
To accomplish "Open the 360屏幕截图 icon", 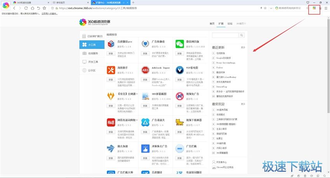I will (145, 96).
